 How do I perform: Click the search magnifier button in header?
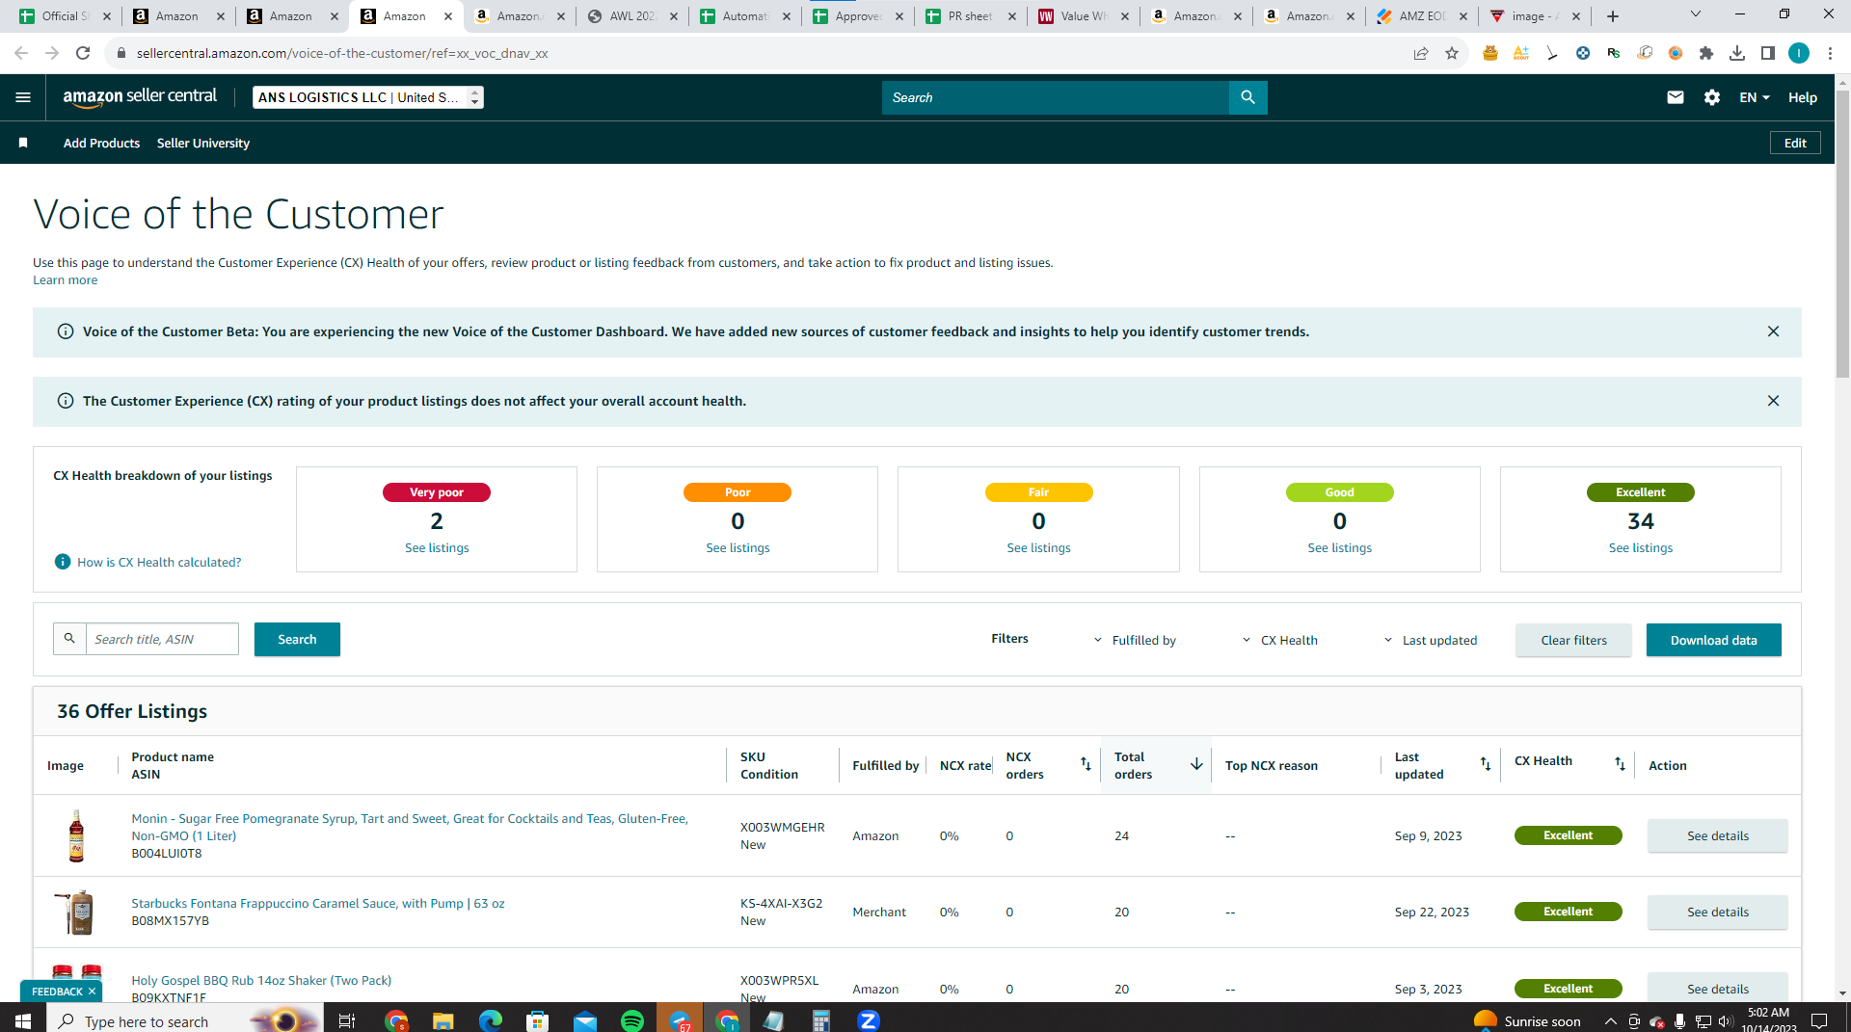[x=1247, y=97]
